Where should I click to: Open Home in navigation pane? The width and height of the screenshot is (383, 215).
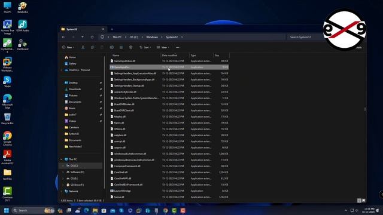(71, 57)
